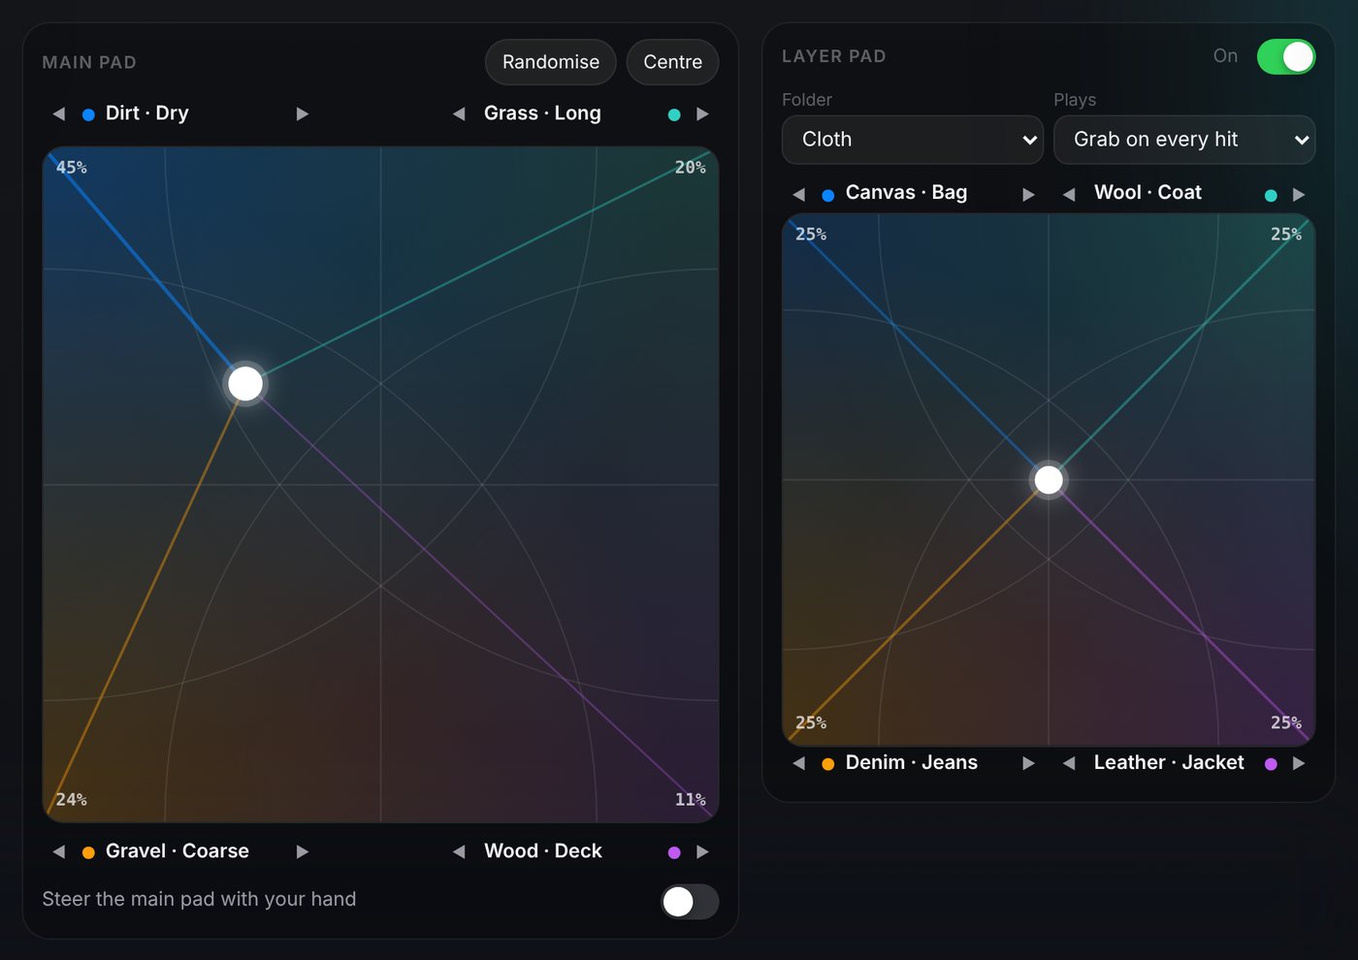Click the Randomise button

point(551,62)
